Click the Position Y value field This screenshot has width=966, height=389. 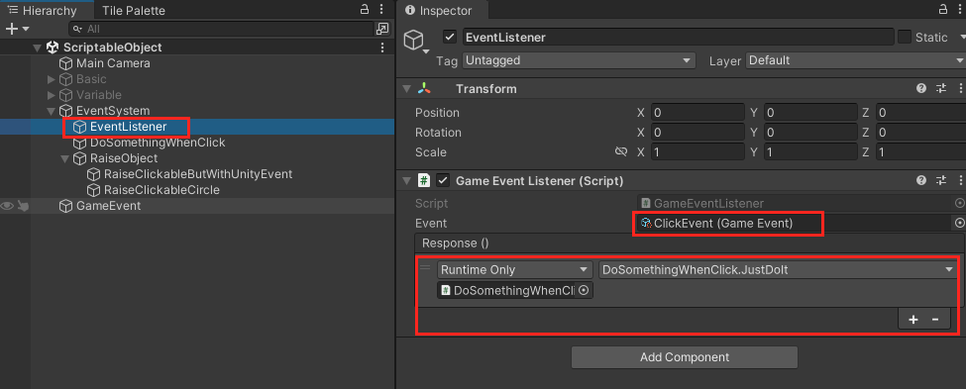click(x=810, y=113)
